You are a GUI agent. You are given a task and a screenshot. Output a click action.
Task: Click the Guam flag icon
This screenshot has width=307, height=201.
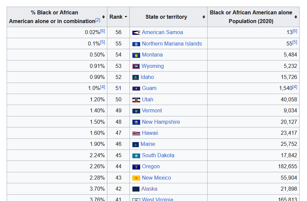pos(136,89)
